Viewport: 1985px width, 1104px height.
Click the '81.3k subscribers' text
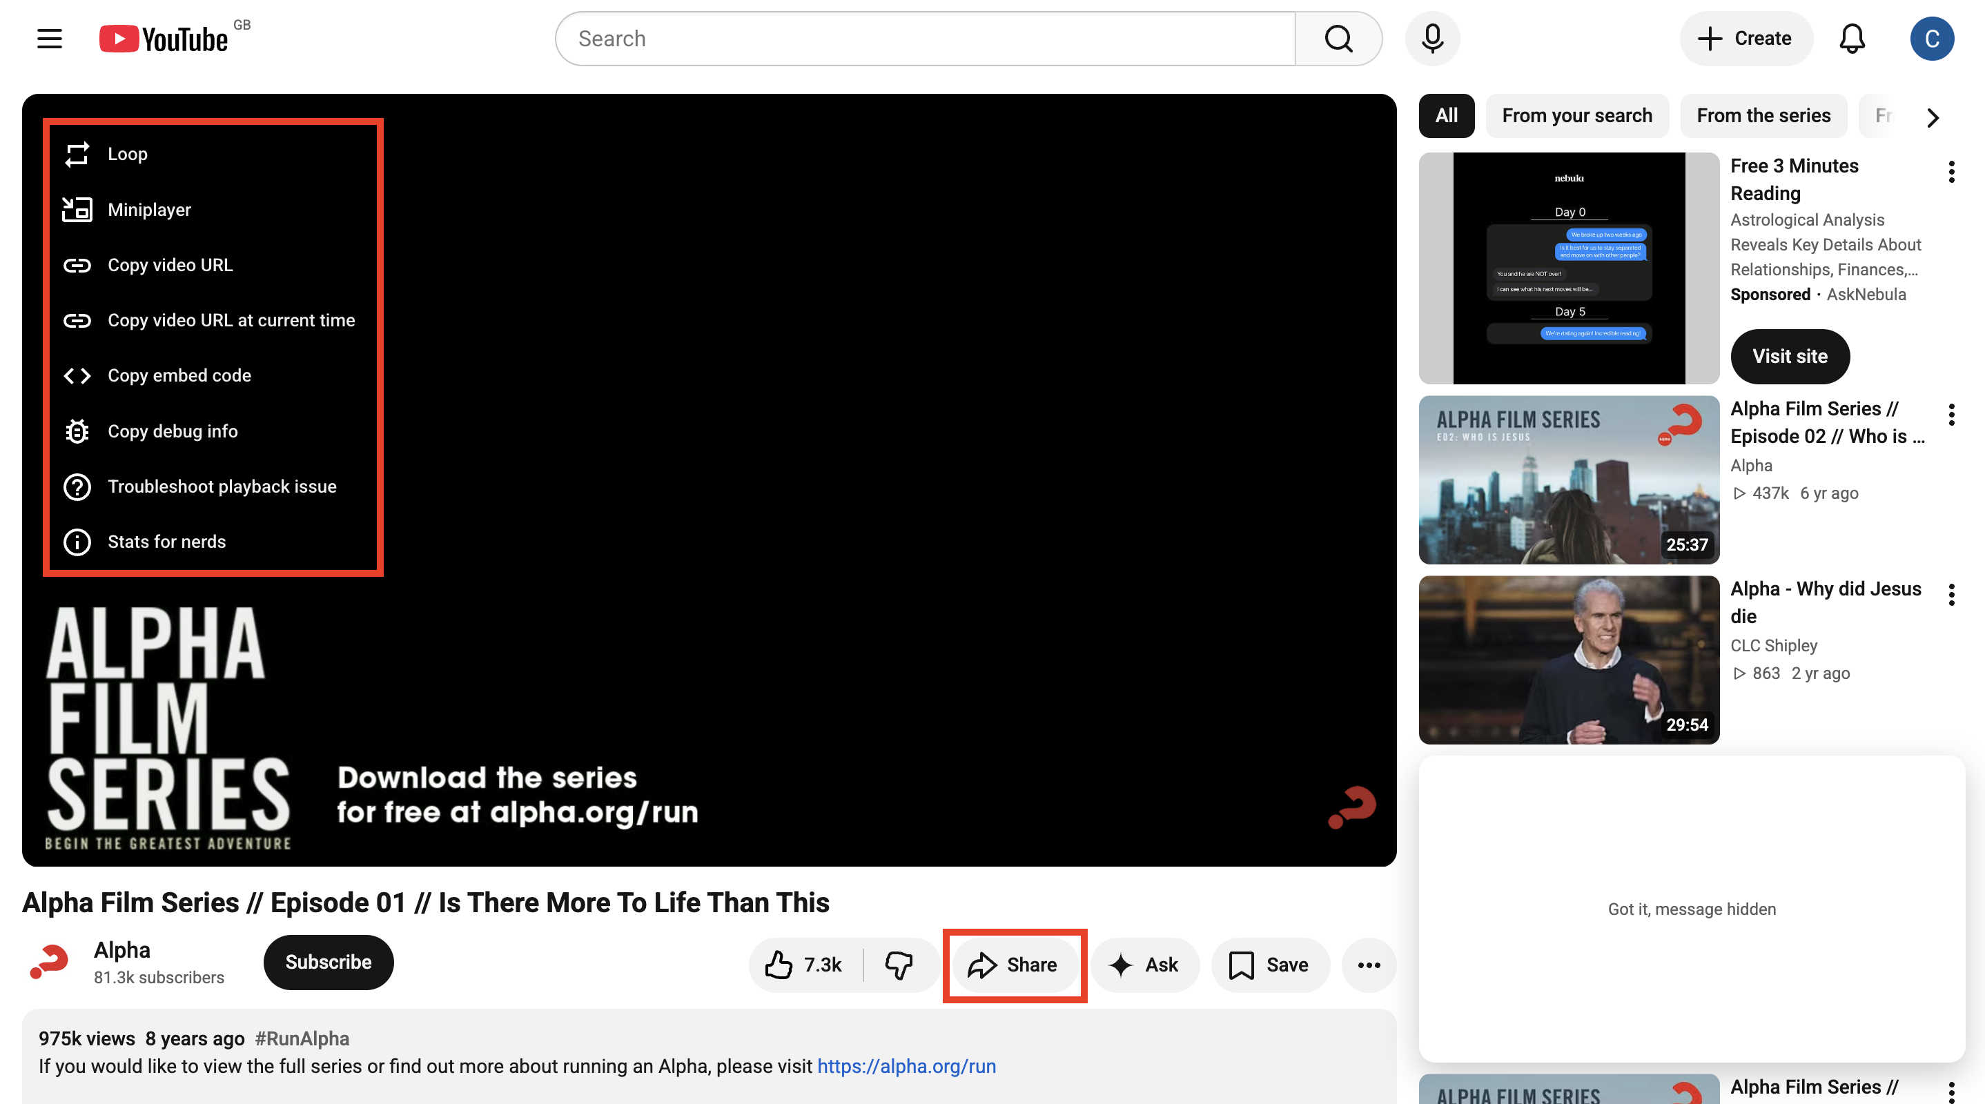(159, 978)
